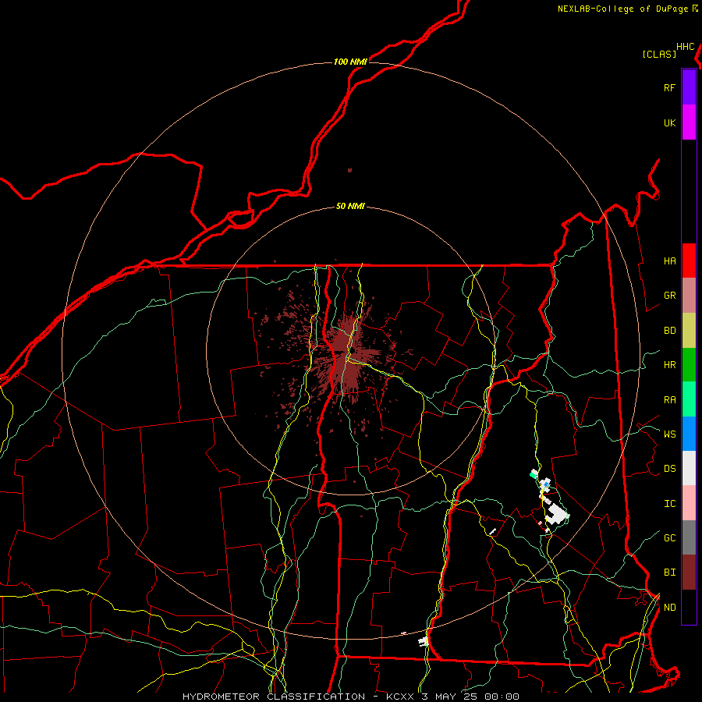This screenshot has height=702, width=702.
Task: Click the HR legend label
Action: (x=669, y=365)
